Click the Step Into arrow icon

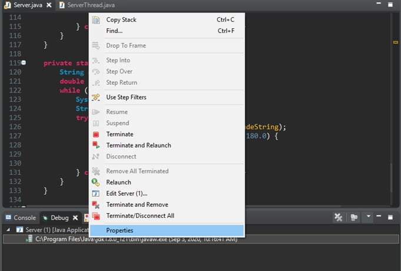[96, 61]
